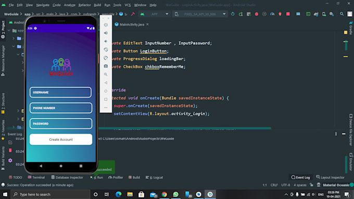Click the emulator toolbar home circle icon
The image size is (354, 199).
pos(106,91)
